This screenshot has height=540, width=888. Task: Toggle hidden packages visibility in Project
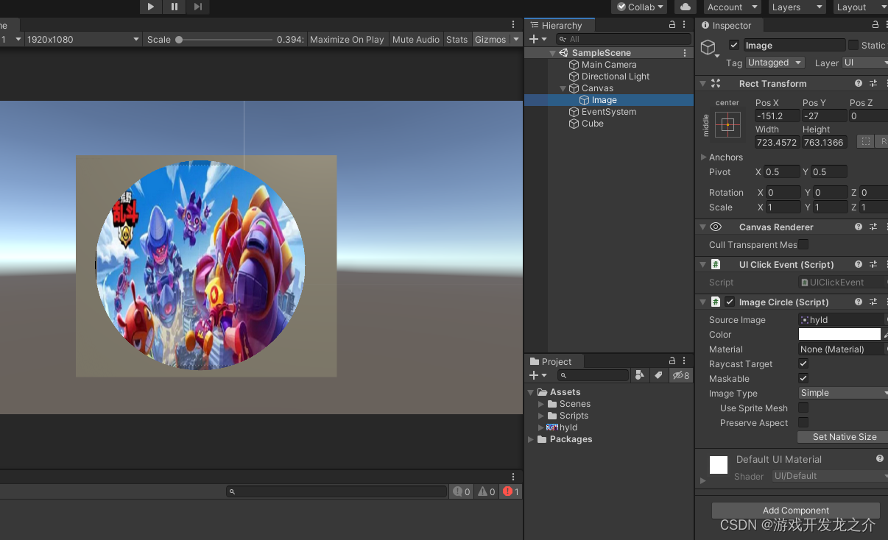tap(680, 375)
